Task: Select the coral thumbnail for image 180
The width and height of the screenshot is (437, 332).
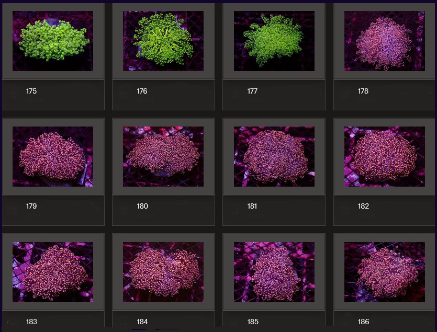Action: (163, 156)
